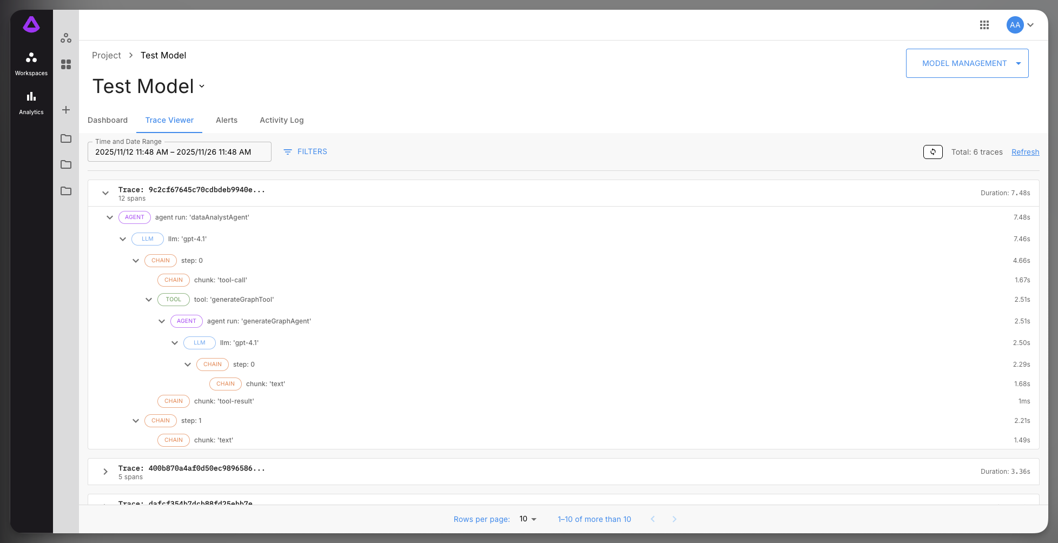Expand the account menu arrow beside the avatar
This screenshot has width=1058, height=543.
1031,25
